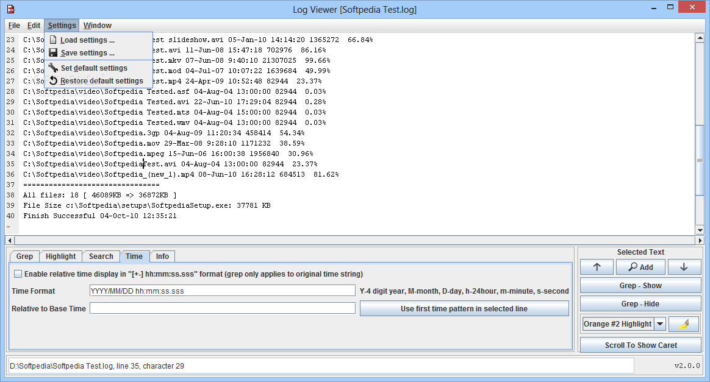Click the document icon beside Load settings
This screenshot has height=382, width=710.
54,40
